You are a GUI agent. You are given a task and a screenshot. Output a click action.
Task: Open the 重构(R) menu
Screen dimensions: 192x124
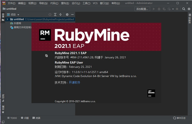click(x=65, y=3)
